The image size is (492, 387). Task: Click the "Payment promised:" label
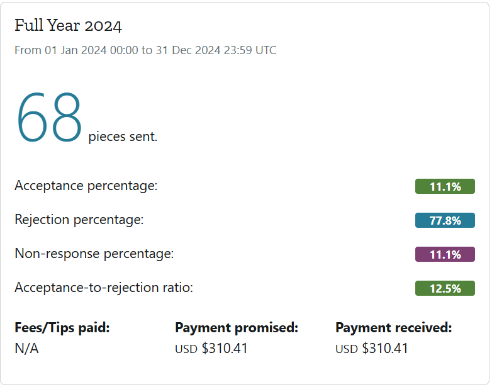coord(237,328)
